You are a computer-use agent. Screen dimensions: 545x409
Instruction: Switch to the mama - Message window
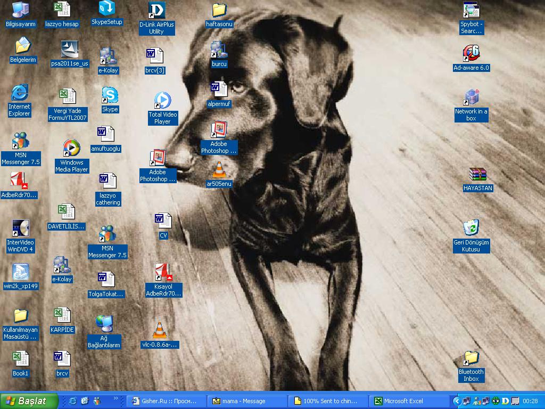[x=246, y=401]
